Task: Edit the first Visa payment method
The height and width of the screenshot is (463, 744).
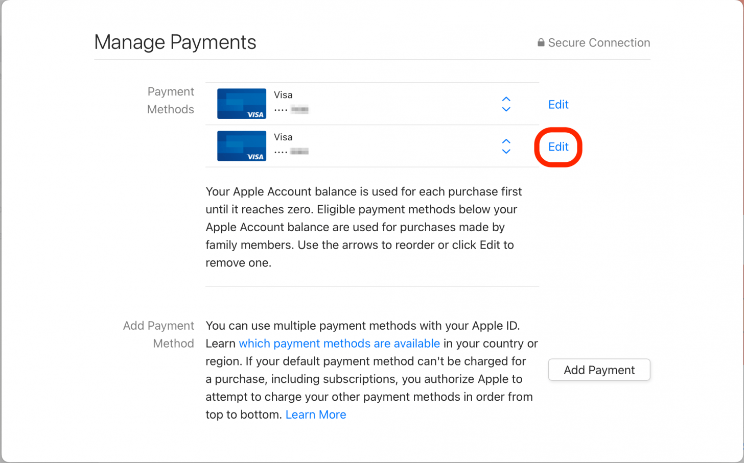Action: pyautogui.click(x=558, y=104)
